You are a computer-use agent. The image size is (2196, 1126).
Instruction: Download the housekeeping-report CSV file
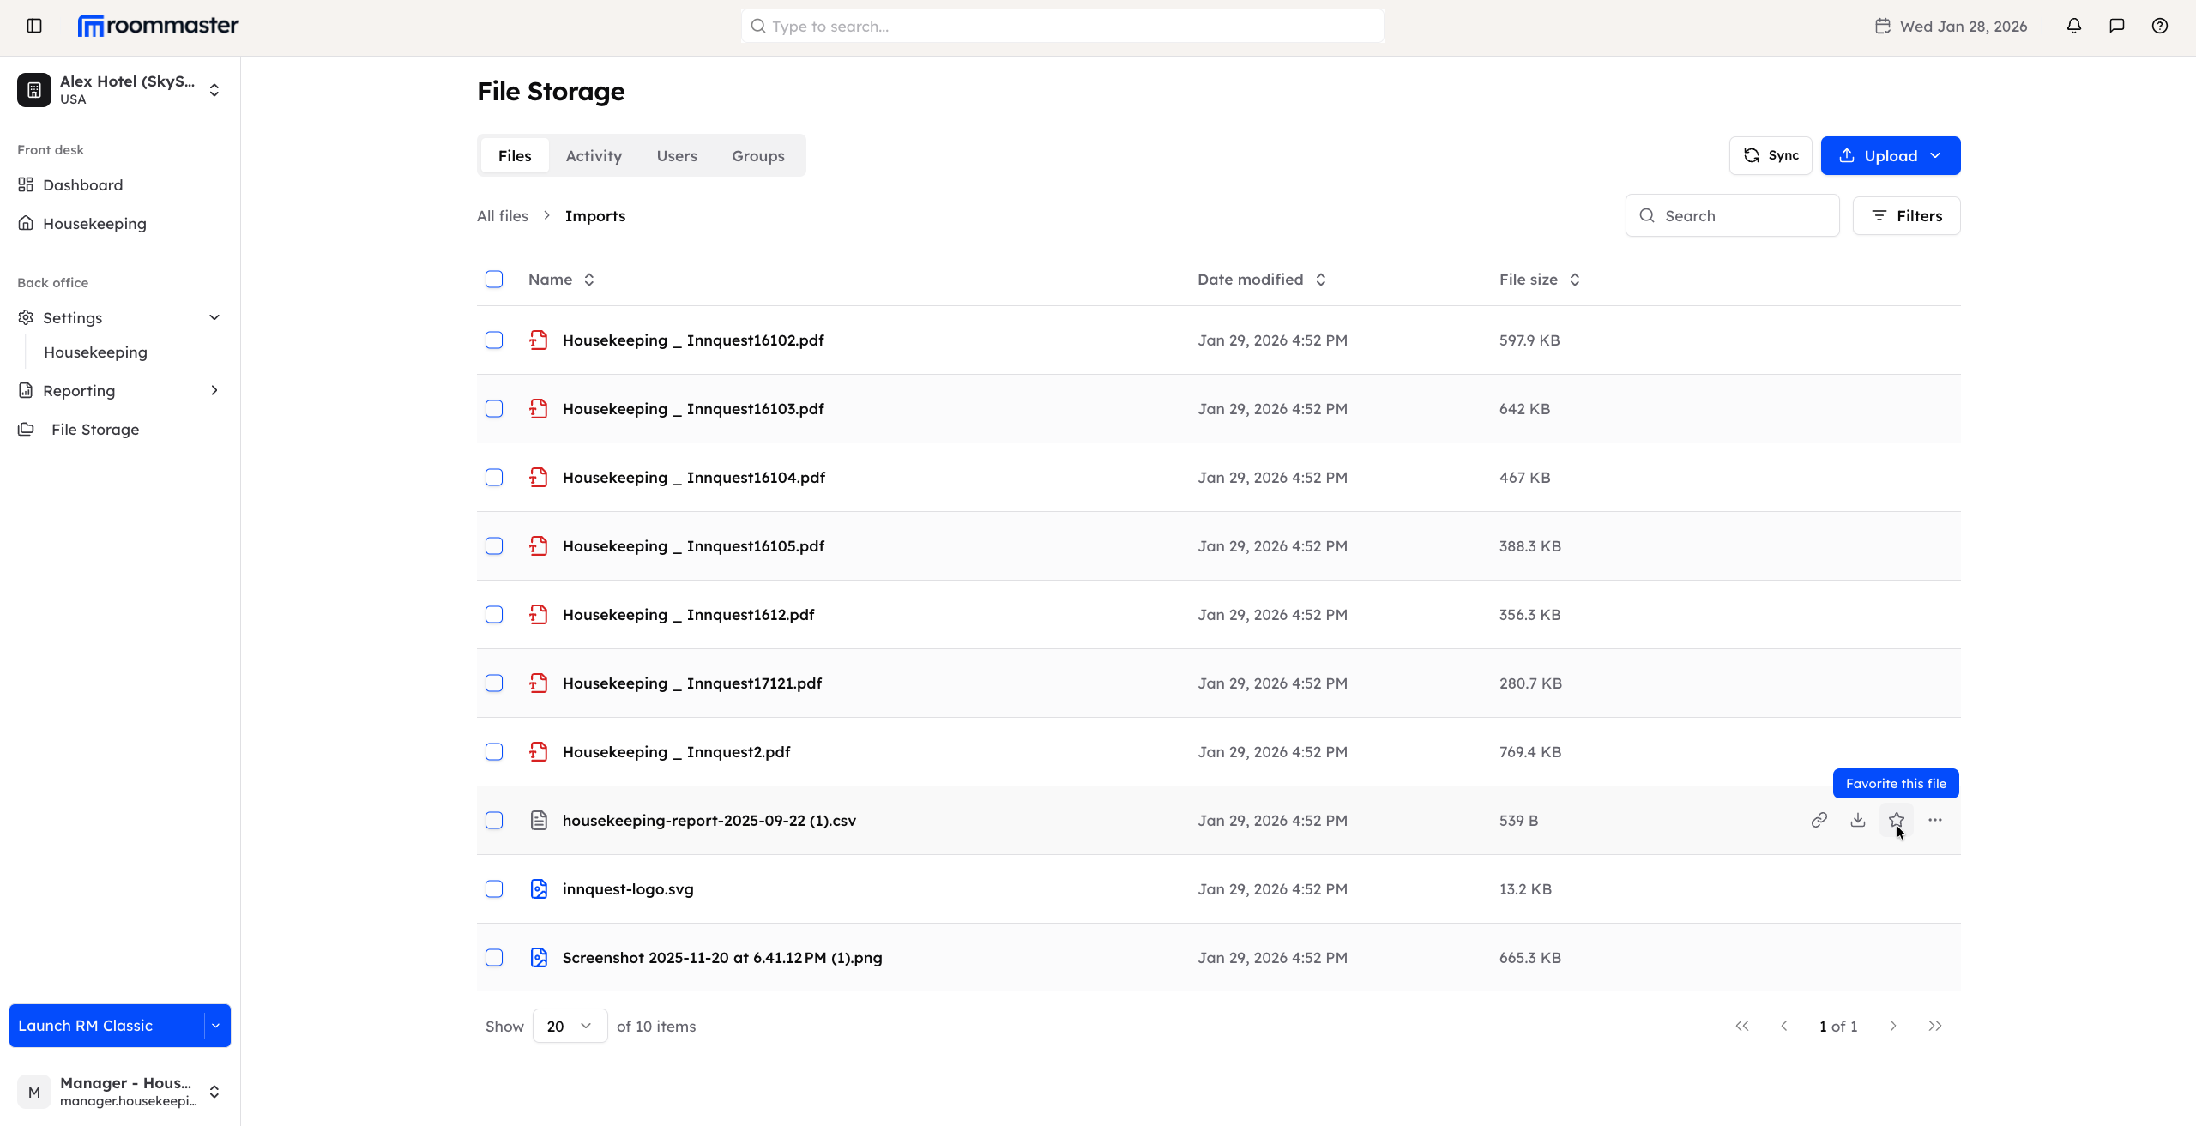[x=1857, y=820]
